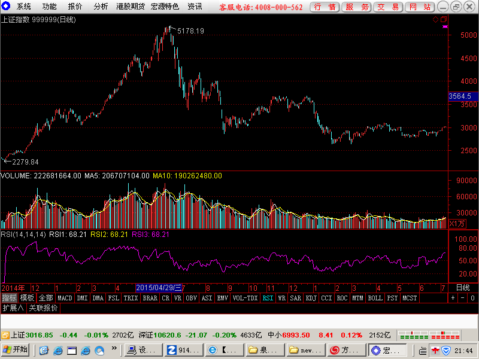479x359 pixels.
Task: Click the 行情 button
Action: (325, 7)
